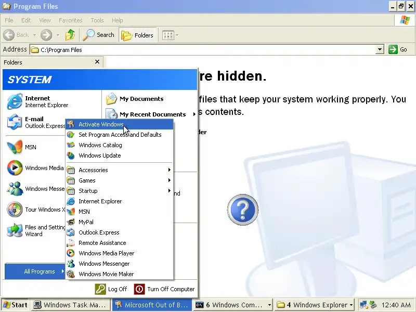Click the Start button
The image size is (416, 312).
point(15,305)
